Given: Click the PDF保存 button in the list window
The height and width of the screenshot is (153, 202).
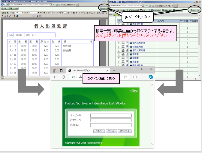Looking at the screenshot, I should coord(122,10).
